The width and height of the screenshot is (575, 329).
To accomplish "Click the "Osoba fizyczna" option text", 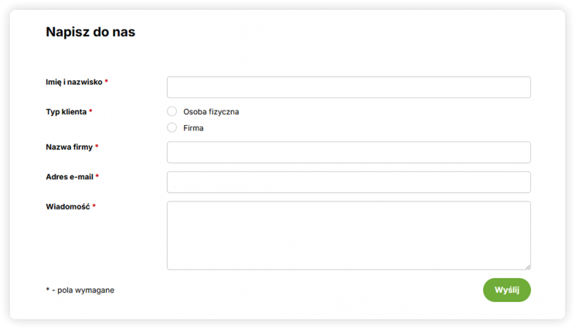I will click(211, 111).
